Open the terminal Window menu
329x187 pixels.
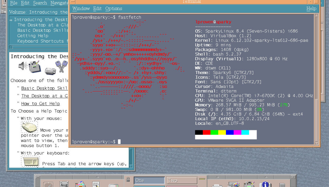coord(81,9)
